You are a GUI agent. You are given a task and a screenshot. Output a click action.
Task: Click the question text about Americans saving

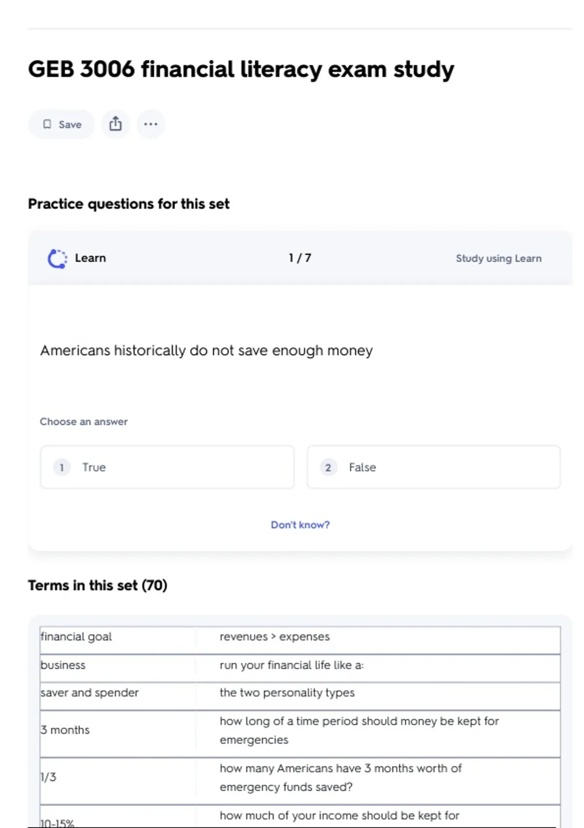pyautogui.click(x=206, y=351)
